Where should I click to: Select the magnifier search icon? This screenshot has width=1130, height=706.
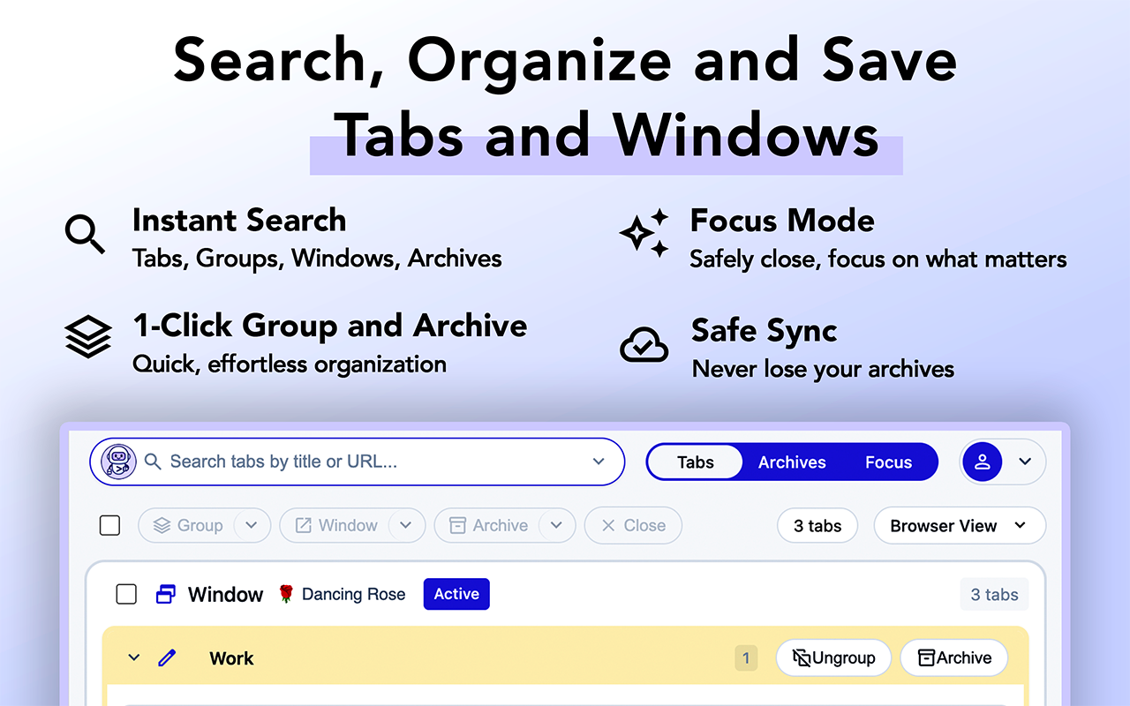[x=153, y=462]
